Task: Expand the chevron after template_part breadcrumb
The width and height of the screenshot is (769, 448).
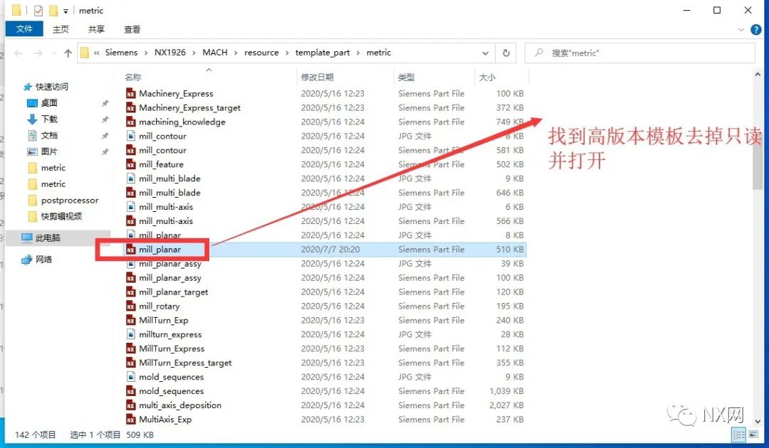Action: pyautogui.click(x=358, y=53)
